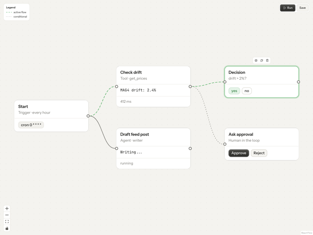
Task: Click the Agent · writer subtitle
Action: [x=131, y=140]
